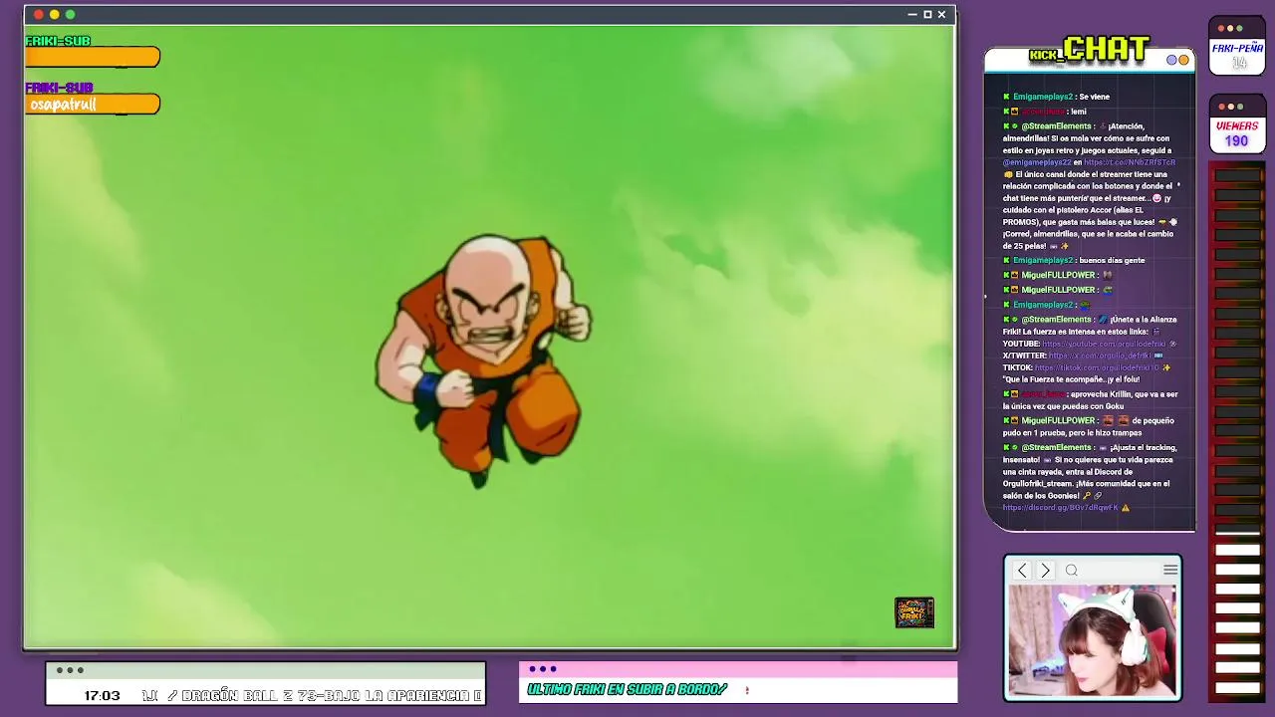Open the discord.gg invite link in chat
This screenshot has width=1275, height=717.
point(1061,508)
